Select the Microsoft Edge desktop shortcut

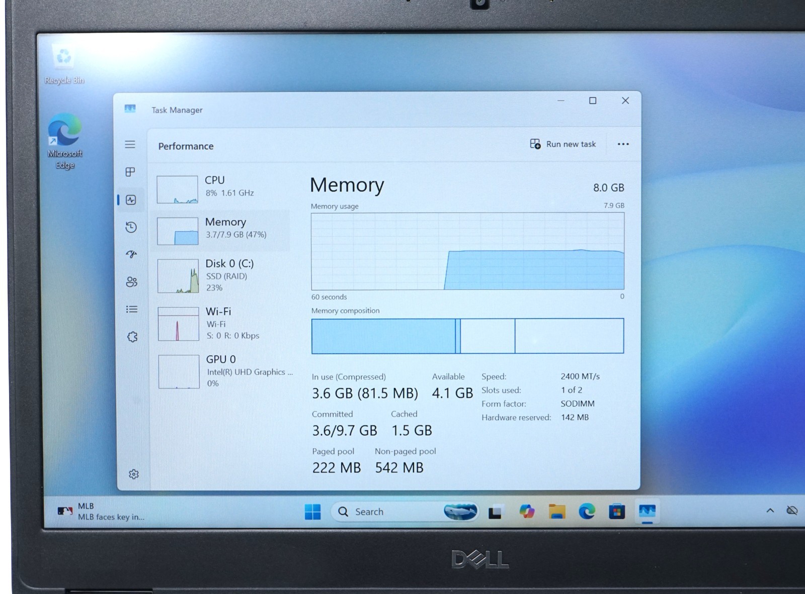click(65, 141)
